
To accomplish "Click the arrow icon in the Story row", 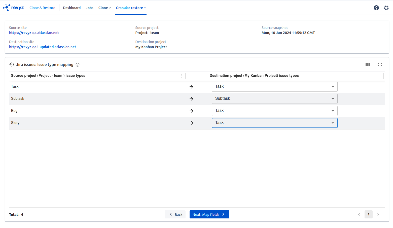I will tap(191, 123).
